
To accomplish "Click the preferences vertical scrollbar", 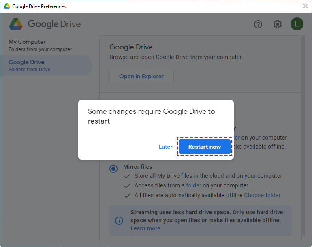I will [x=303, y=135].
